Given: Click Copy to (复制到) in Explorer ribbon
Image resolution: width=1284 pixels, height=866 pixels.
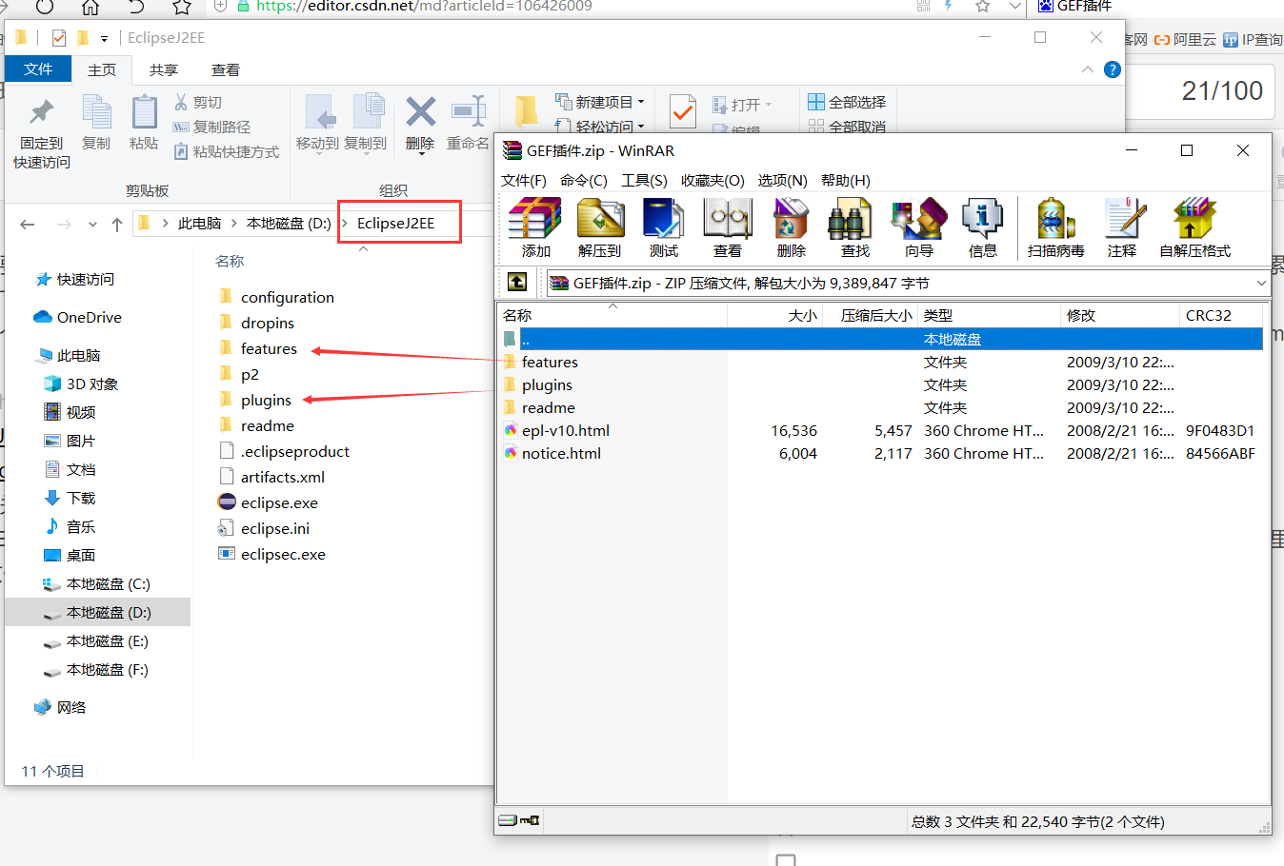Looking at the screenshot, I should pyautogui.click(x=365, y=124).
